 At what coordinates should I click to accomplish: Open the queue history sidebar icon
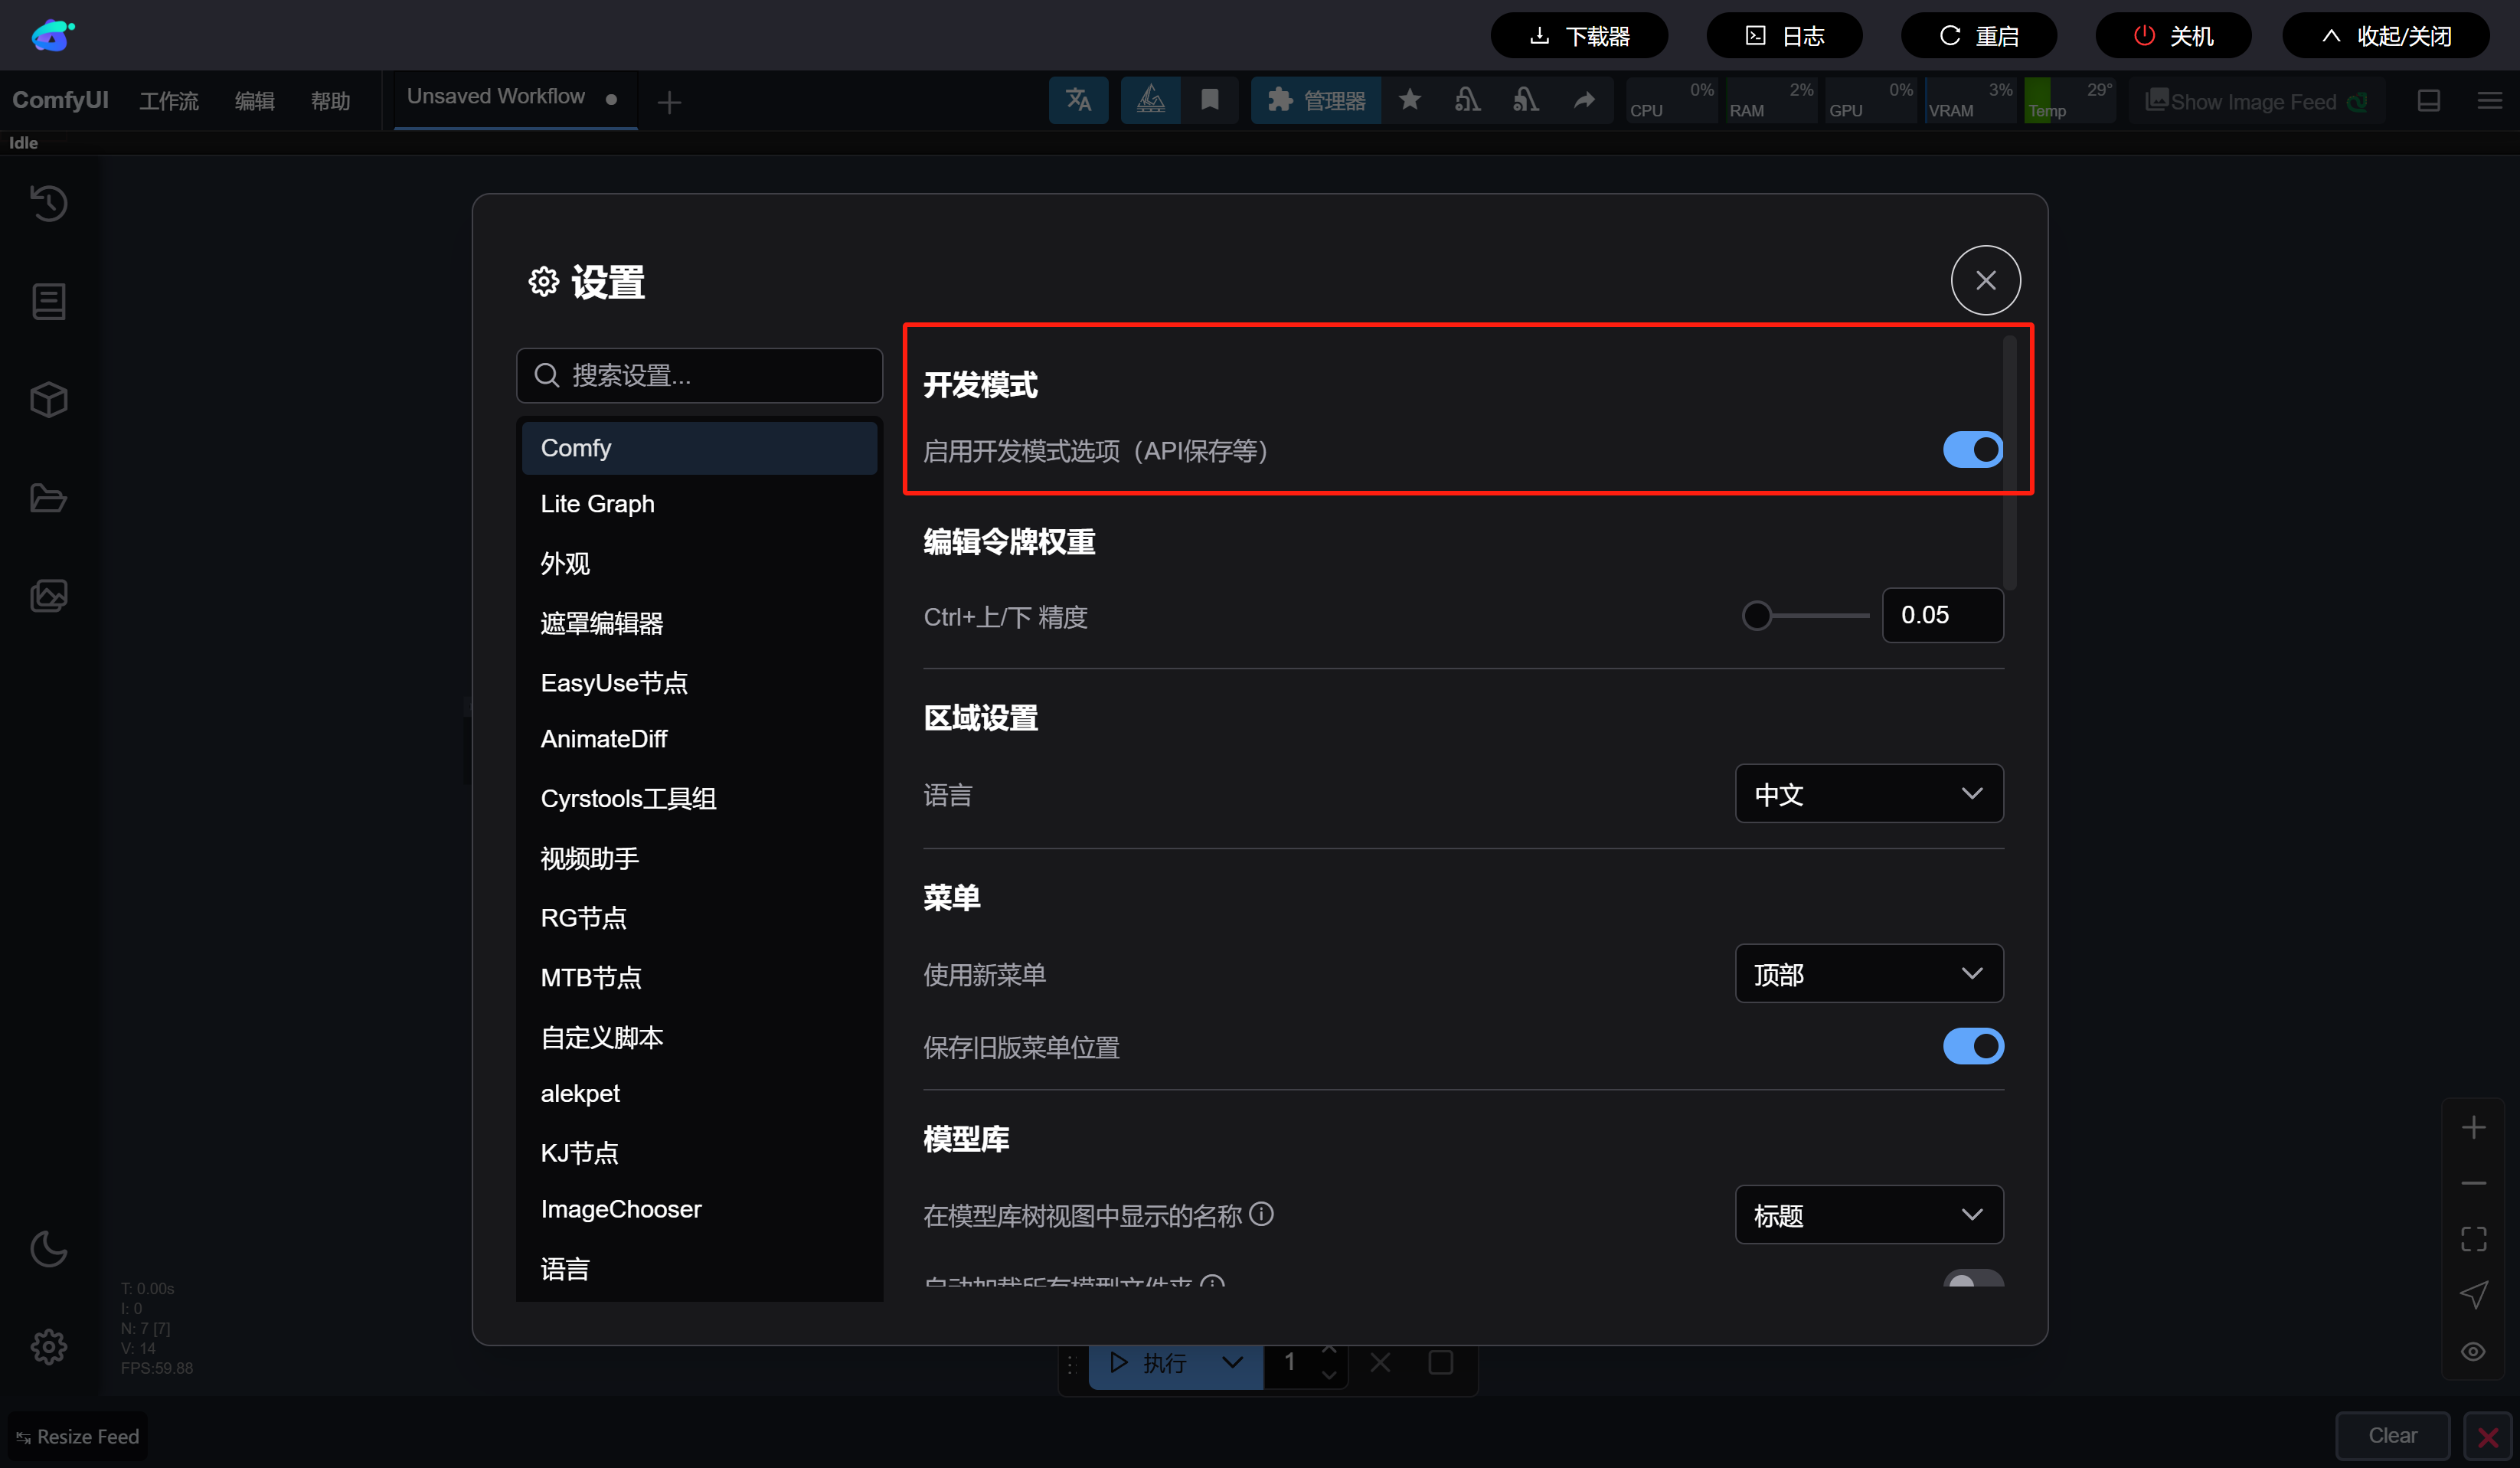[x=48, y=203]
